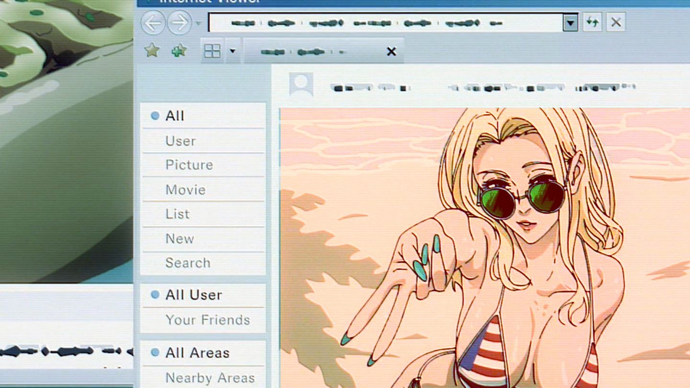Click the refresh icon beside address bar
This screenshot has width=690, height=388.
pyautogui.click(x=592, y=23)
